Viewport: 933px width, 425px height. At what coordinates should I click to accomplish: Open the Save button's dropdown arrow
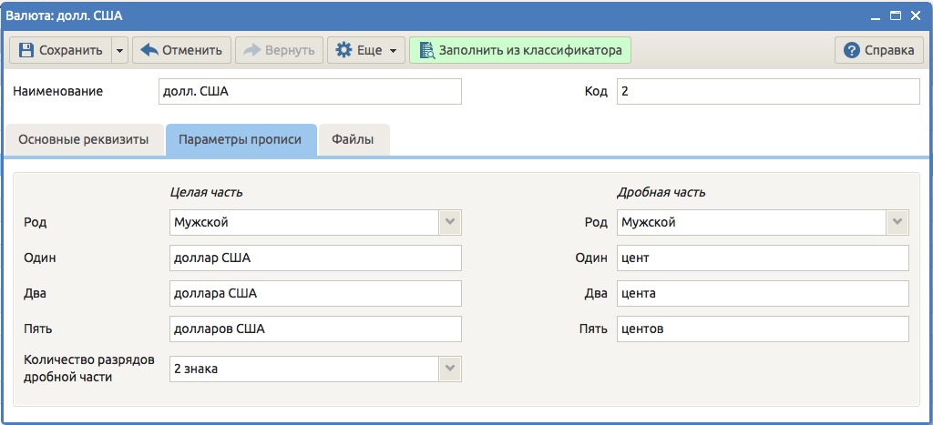point(119,51)
